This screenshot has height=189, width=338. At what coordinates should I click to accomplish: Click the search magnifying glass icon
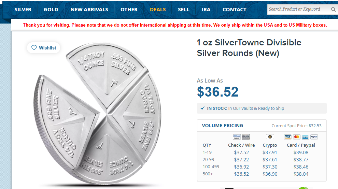pos(333,10)
